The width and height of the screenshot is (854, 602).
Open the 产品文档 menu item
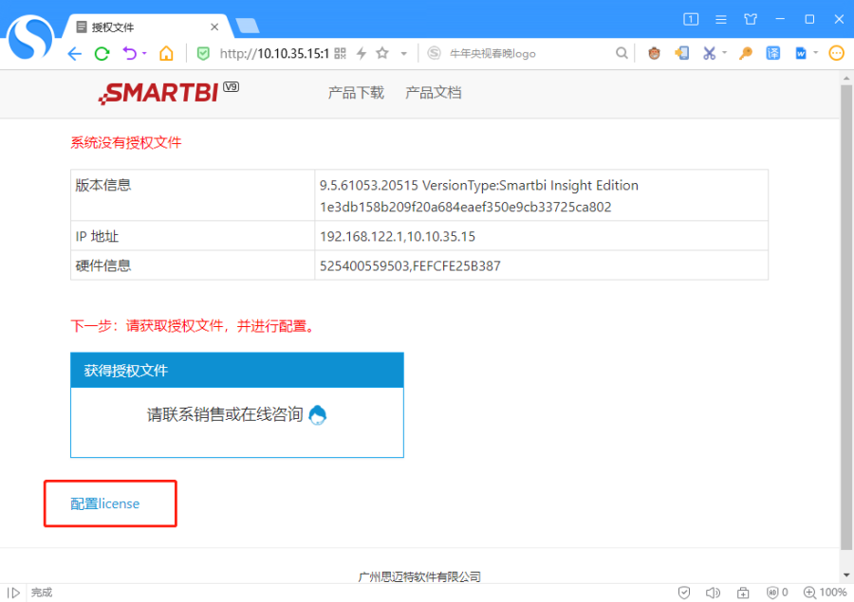click(434, 93)
